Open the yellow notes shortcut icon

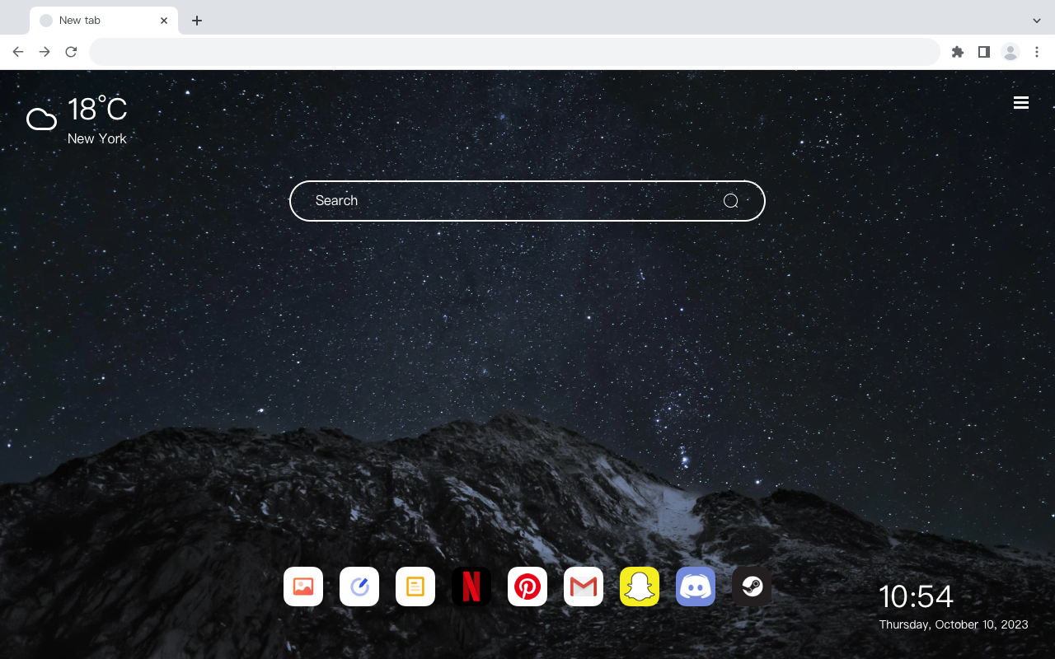click(415, 587)
